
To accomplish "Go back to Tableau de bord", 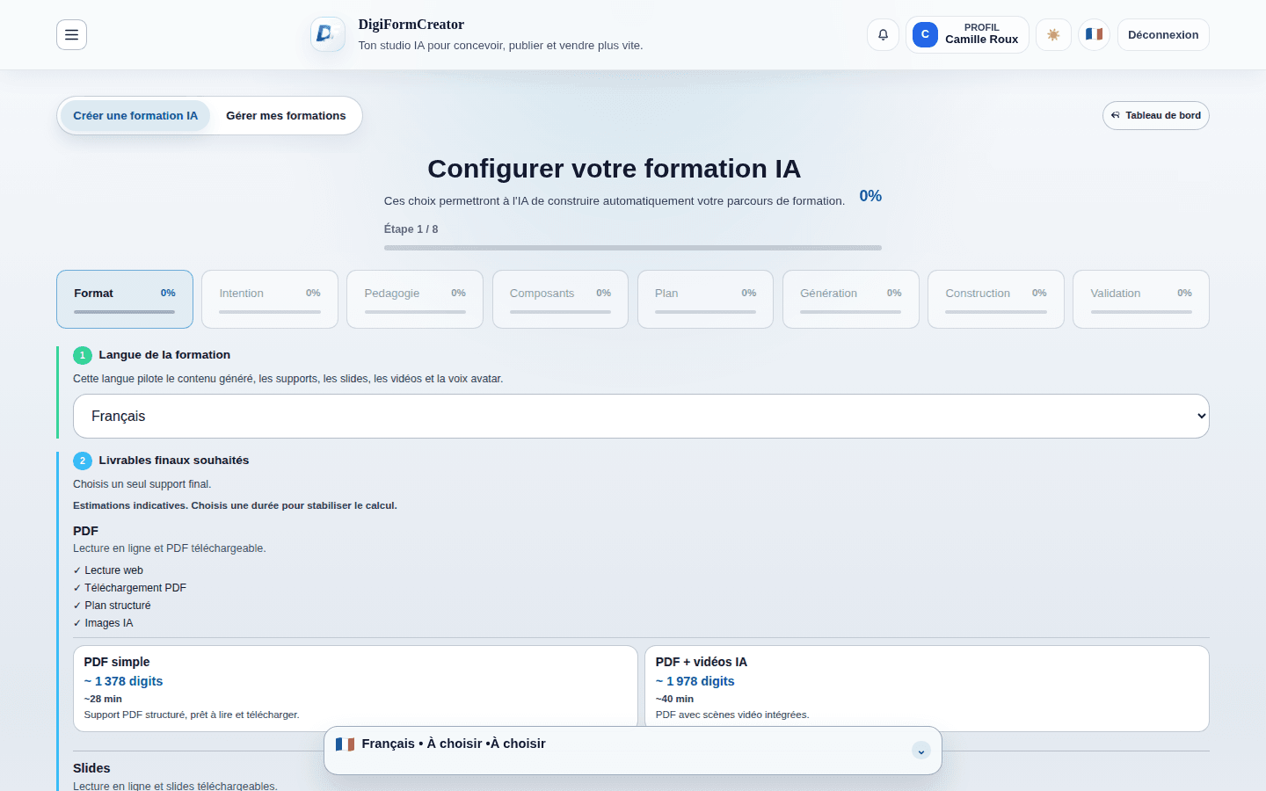I will tap(1155, 116).
